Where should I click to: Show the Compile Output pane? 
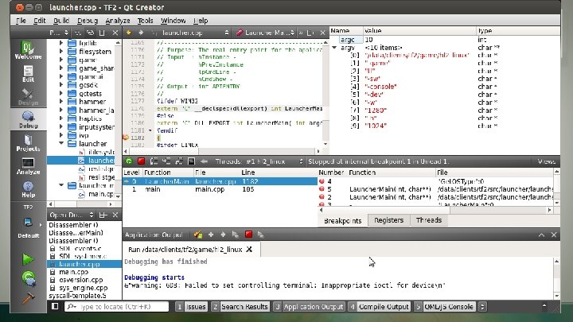(x=380, y=307)
